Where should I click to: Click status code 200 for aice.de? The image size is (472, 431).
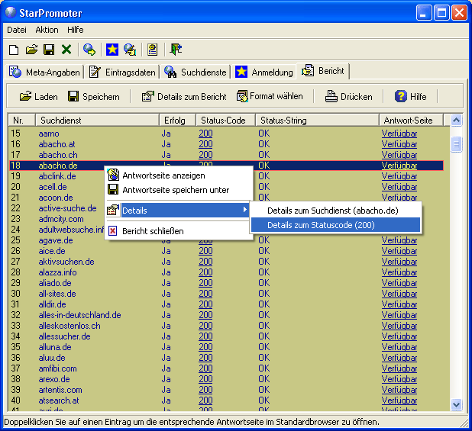(205, 251)
